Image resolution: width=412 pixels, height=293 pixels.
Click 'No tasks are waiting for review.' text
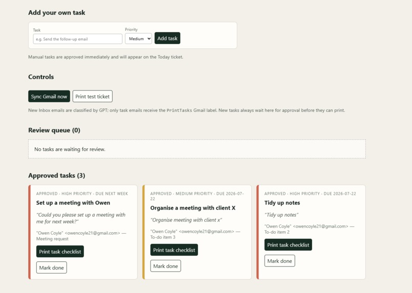click(x=70, y=149)
